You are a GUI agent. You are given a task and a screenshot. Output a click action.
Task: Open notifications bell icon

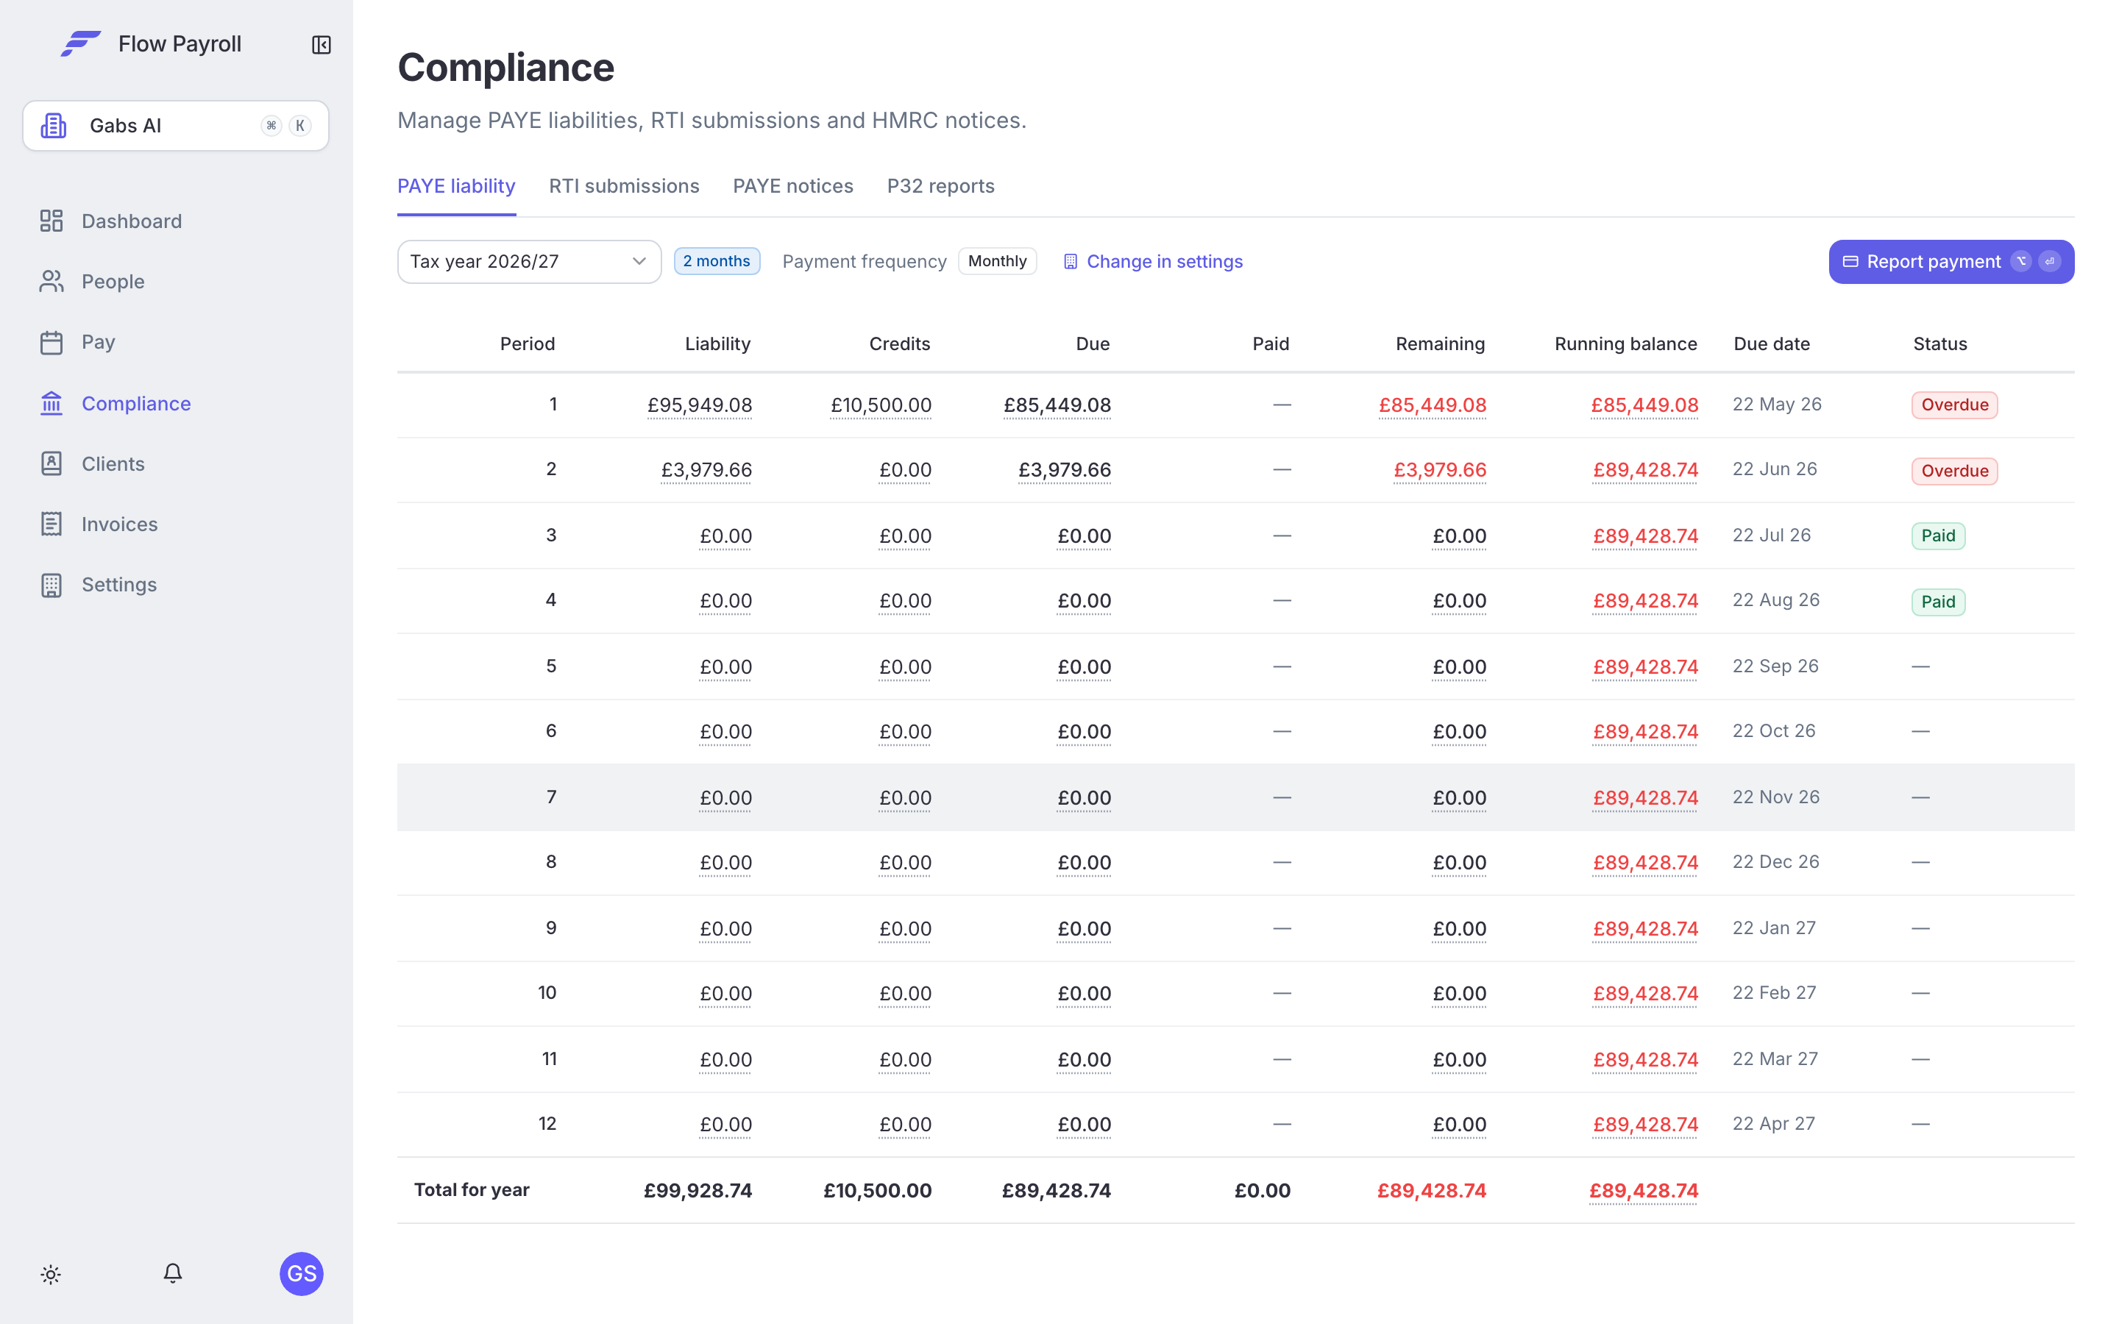174,1273
